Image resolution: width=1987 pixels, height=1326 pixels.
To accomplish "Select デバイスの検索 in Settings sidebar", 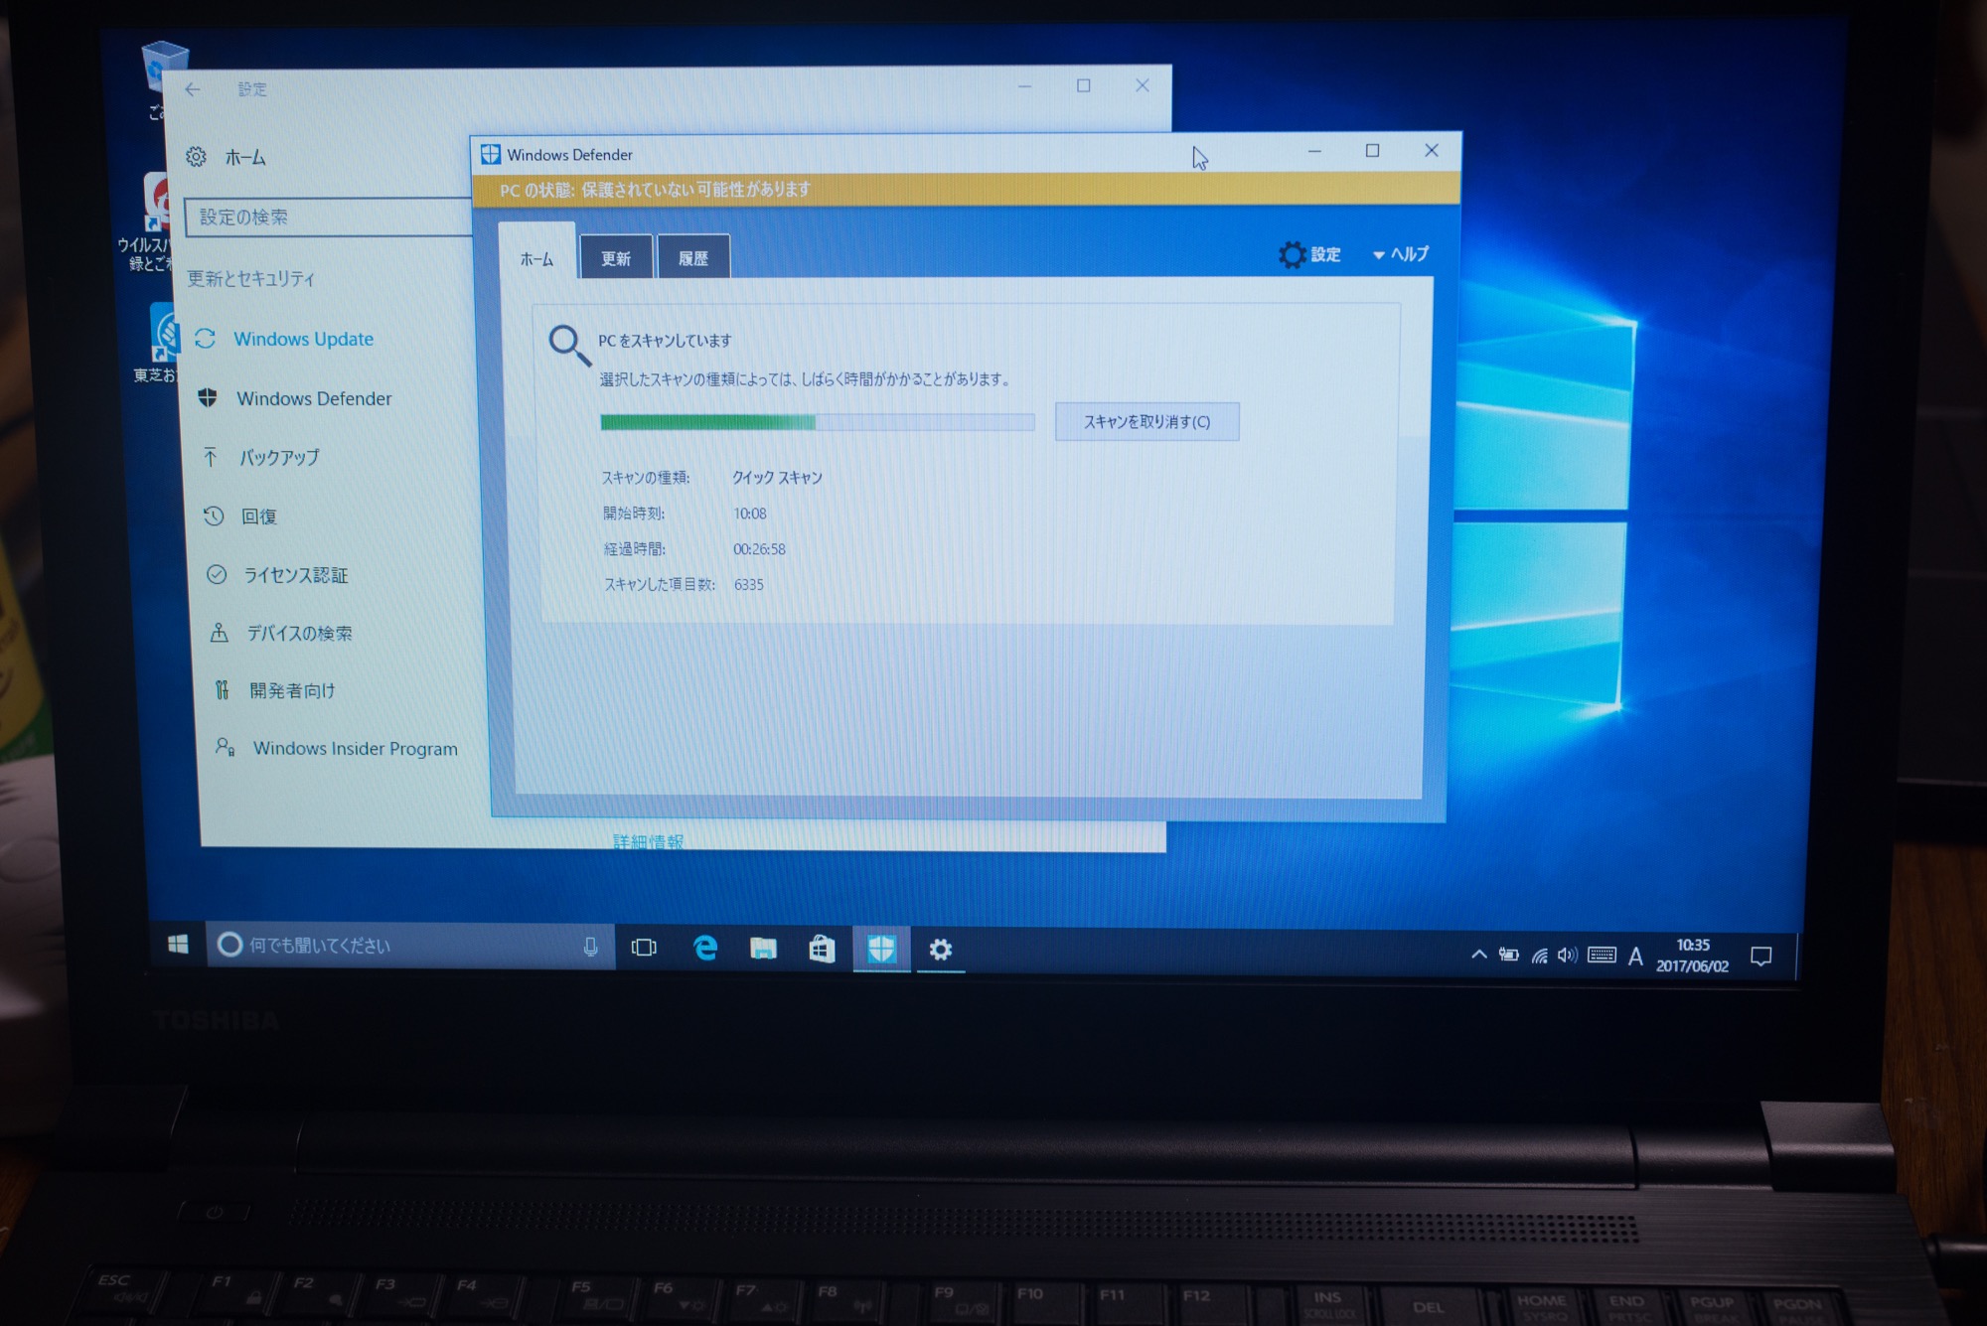I will click(281, 633).
